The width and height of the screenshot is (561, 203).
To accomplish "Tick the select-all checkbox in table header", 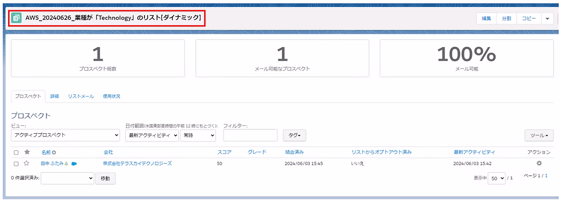I will [16, 153].
